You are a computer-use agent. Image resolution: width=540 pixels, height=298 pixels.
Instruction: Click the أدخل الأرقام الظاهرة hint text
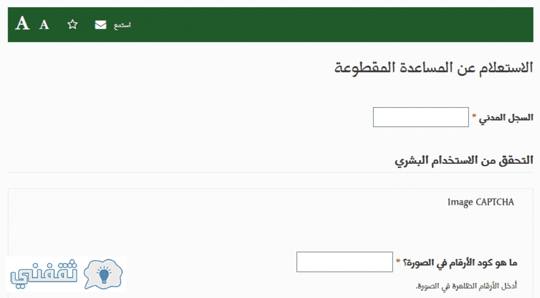coord(466,286)
